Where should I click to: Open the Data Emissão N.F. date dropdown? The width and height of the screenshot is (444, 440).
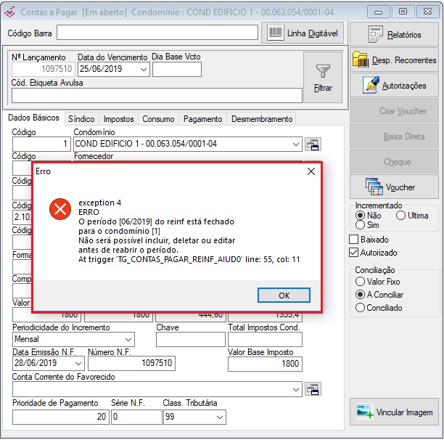point(78,363)
